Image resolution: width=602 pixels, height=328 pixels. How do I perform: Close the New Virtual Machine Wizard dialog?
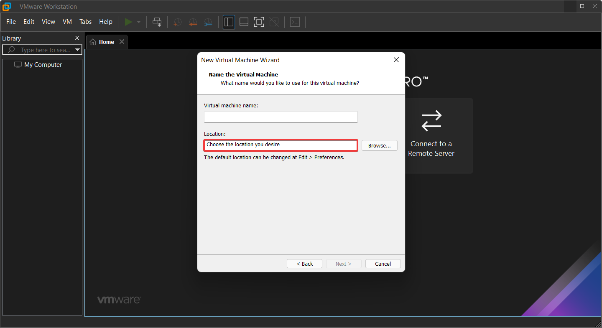[x=396, y=60]
